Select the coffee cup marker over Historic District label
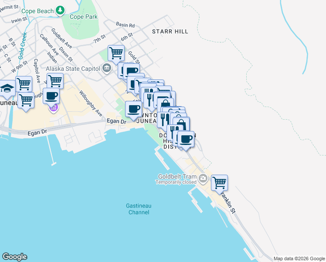The image size is (326, 262). tap(186, 139)
